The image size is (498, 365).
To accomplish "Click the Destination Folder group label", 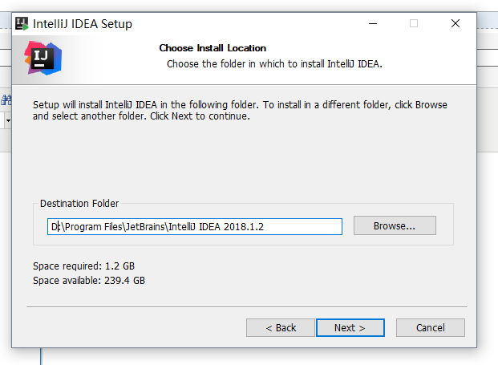I will click(79, 203).
